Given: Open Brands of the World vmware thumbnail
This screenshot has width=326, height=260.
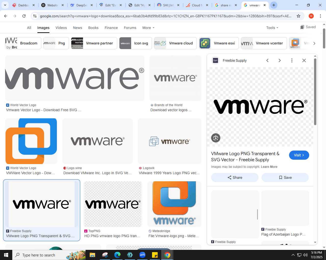Looking at the screenshot, I should click(x=175, y=78).
